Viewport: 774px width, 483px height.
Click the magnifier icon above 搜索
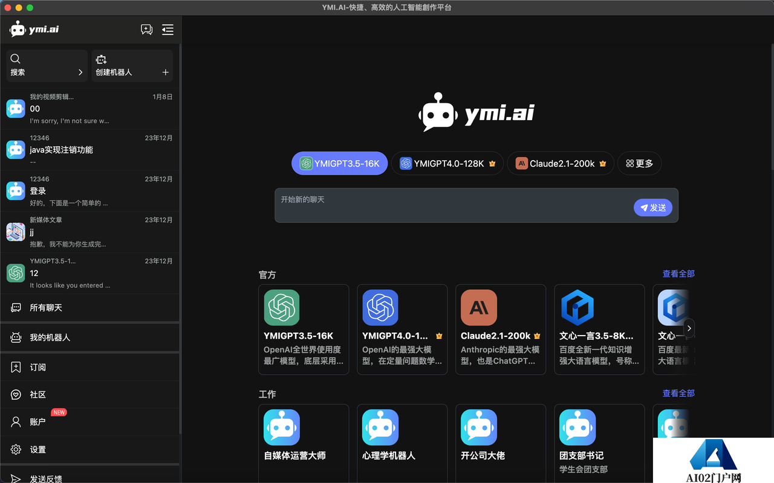(x=16, y=59)
